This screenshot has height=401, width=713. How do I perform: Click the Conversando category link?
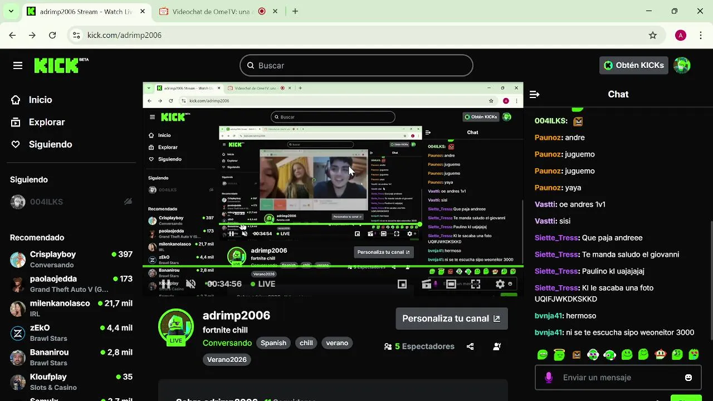pyautogui.click(x=227, y=343)
